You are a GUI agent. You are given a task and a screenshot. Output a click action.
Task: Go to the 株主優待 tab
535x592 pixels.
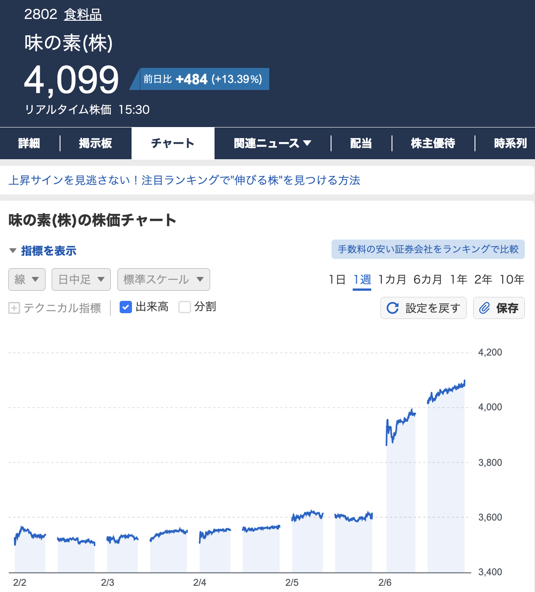click(x=433, y=143)
